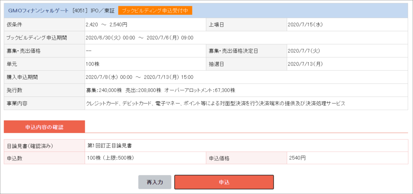The width and height of the screenshot is (413, 194).
Task: Click the GMOフィナンシャルゲート [4051] IPO title
Action: tap(62, 11)
